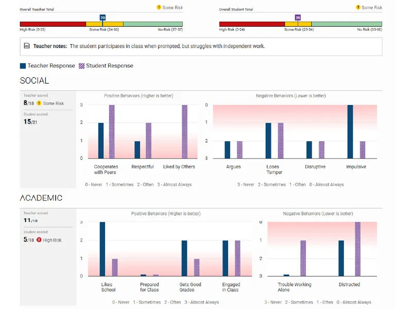Click the Social teacher score 8/18

point(29,102)
